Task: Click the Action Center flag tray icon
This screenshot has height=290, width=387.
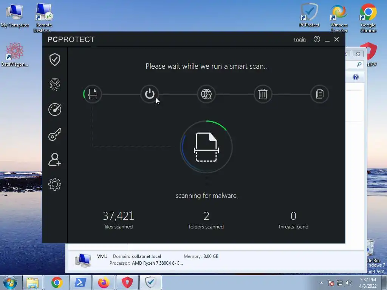Action: point(331,283)
